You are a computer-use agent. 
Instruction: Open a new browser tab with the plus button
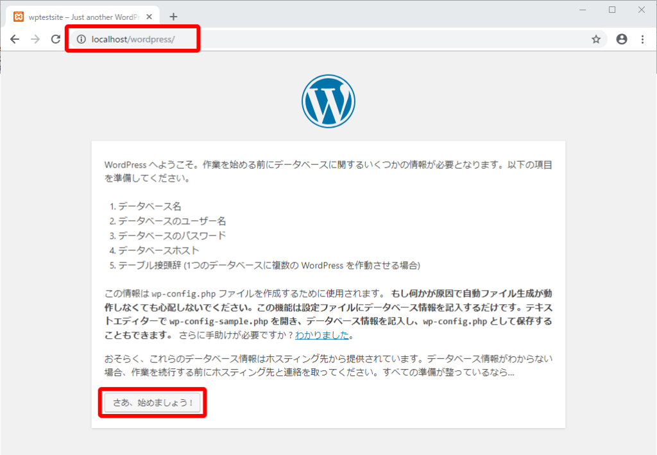tap(173, 15)
